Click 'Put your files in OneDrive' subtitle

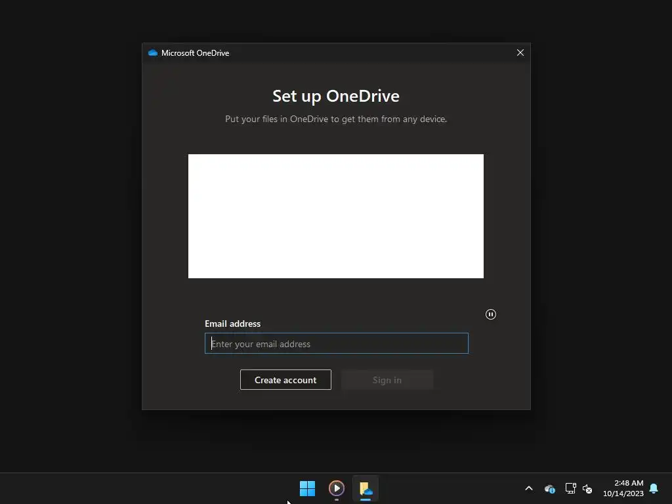pyautogui.click(x=336, y=119)
